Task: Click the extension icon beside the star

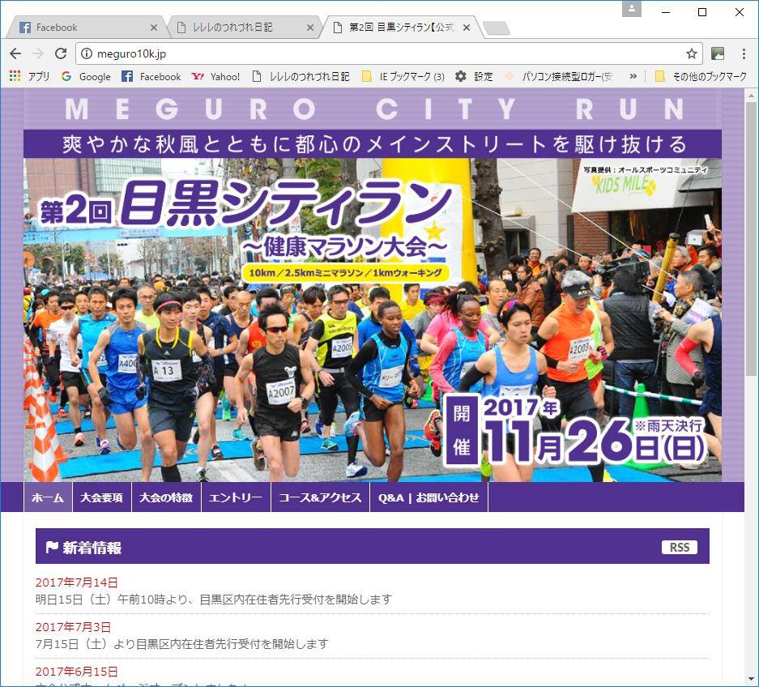Action: coord(718,53)
